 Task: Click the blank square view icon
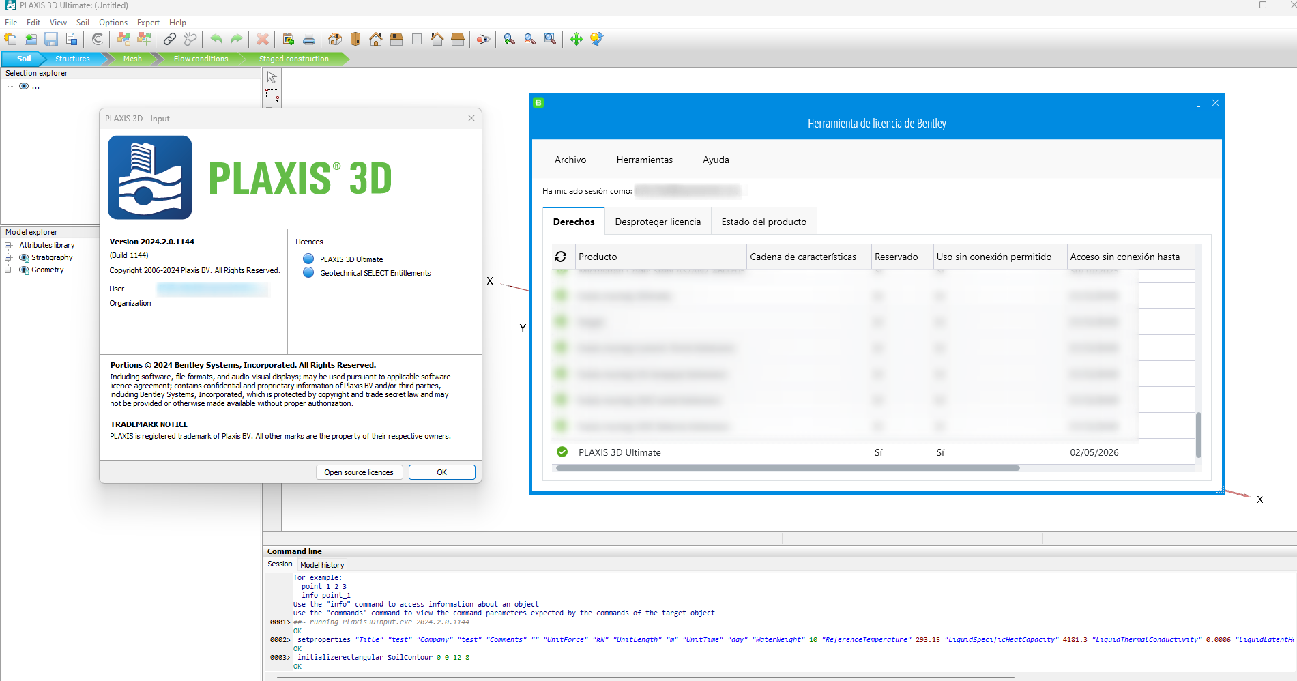coord(417,39)
